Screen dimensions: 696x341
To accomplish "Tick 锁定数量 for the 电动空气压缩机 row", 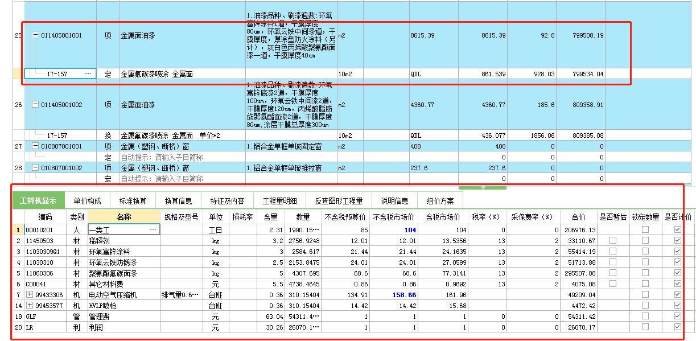I will click(x=645, y=295).
